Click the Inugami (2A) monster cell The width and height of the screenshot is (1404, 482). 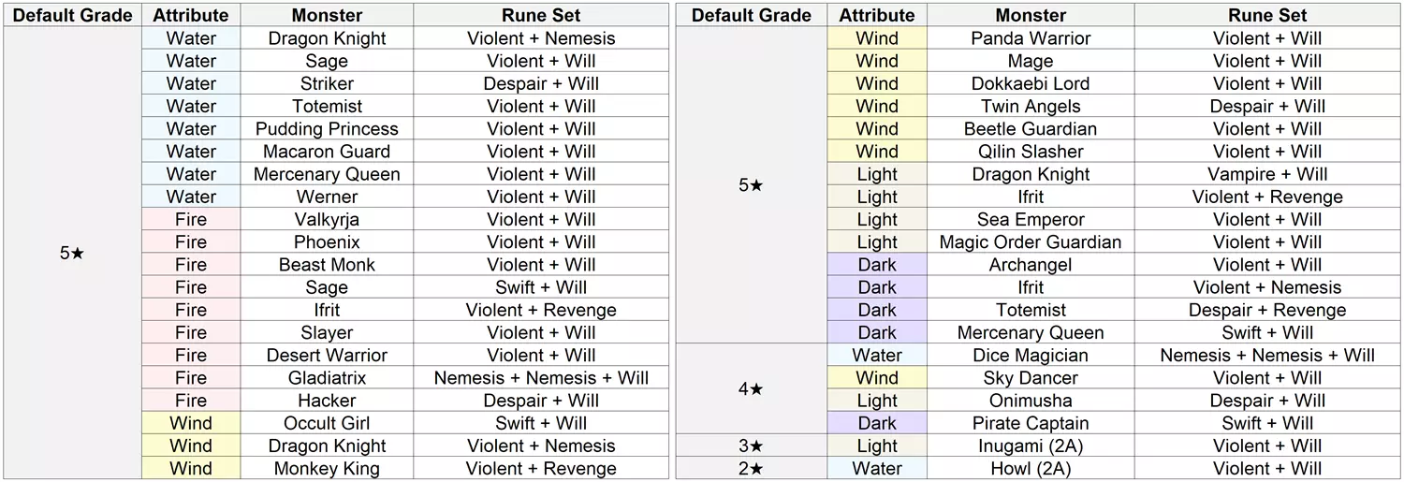coord(1031,446)
